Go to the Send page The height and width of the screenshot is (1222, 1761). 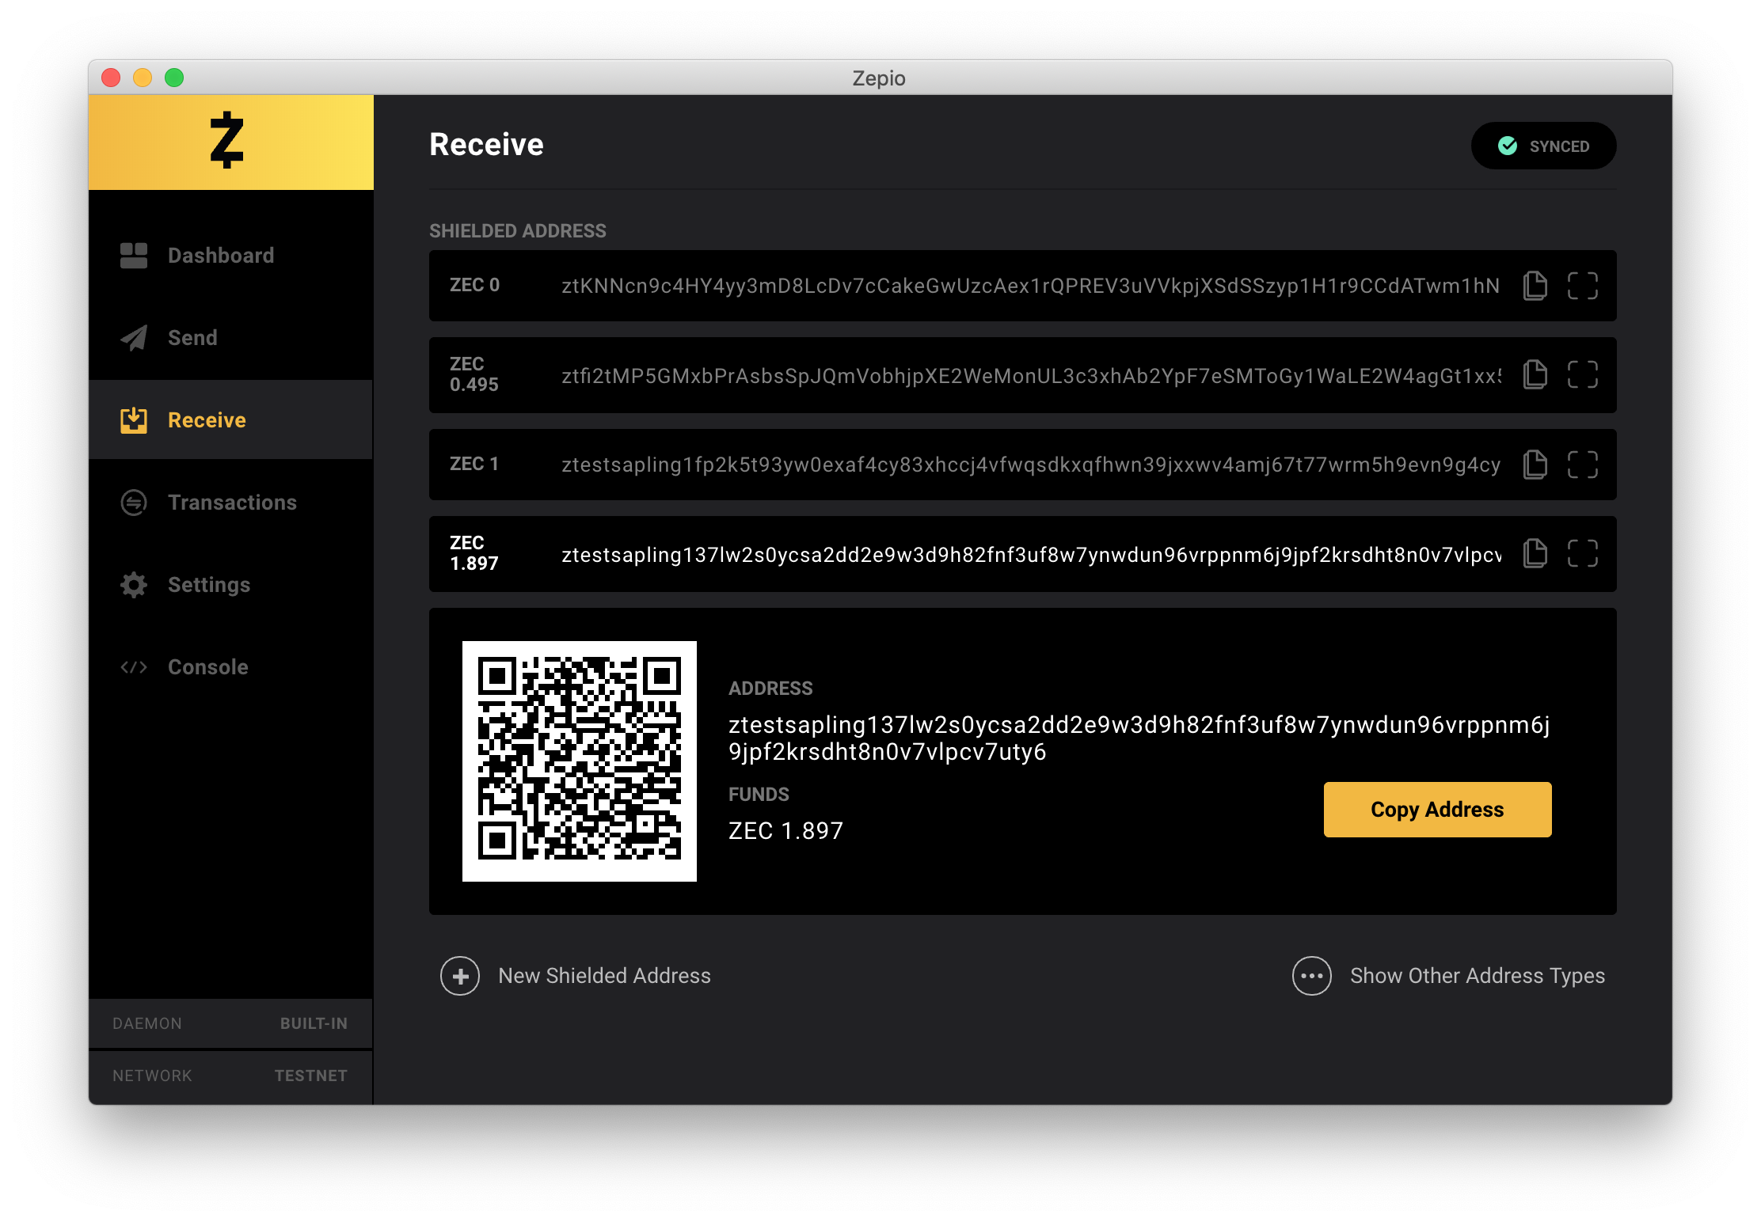[192, 338]
